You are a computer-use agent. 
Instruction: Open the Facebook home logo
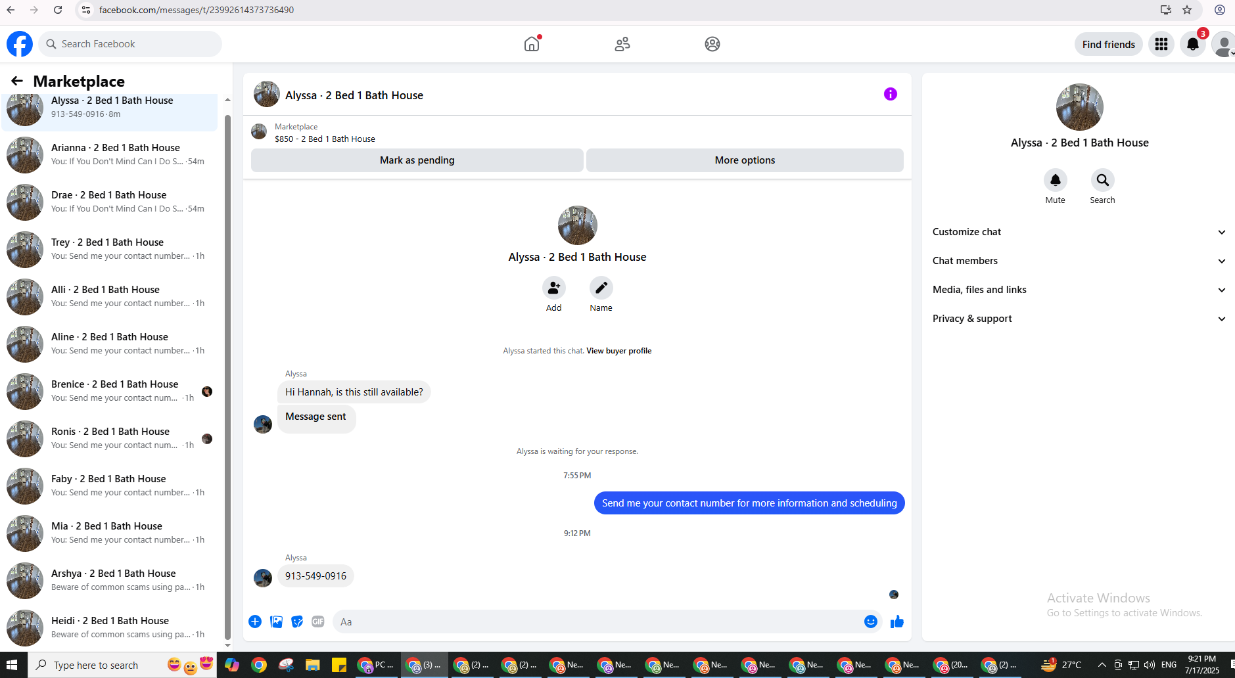tap(20, 44)
